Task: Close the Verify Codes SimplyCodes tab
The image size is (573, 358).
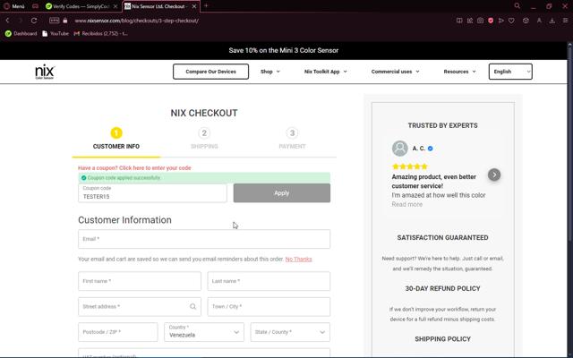Action: 115,6
